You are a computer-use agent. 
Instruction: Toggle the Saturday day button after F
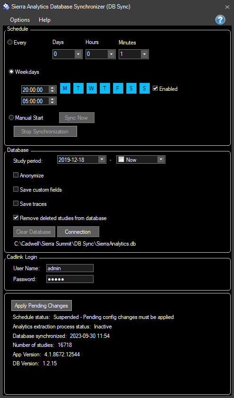point(131,88)
